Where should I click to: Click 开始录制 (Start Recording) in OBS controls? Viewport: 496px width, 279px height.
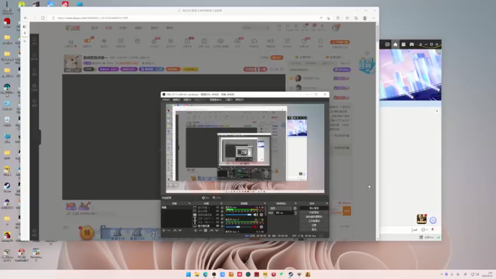point(314,212)
